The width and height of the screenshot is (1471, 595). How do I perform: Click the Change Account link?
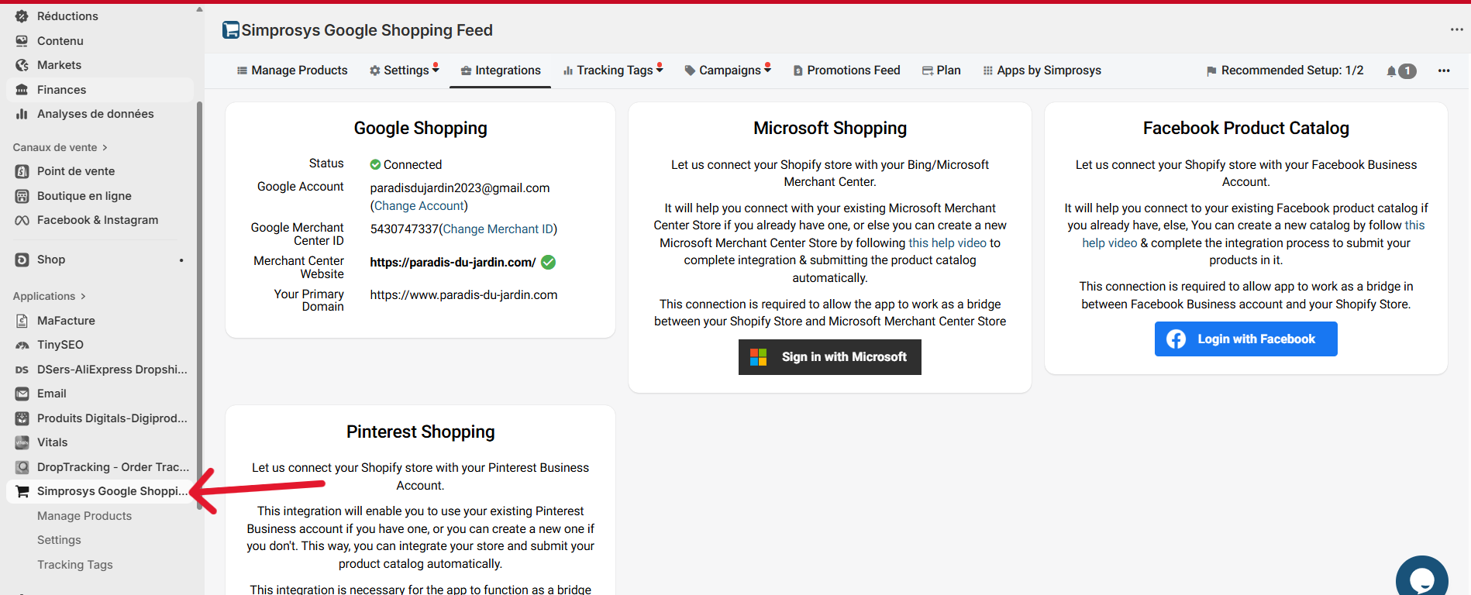(419, 206)
